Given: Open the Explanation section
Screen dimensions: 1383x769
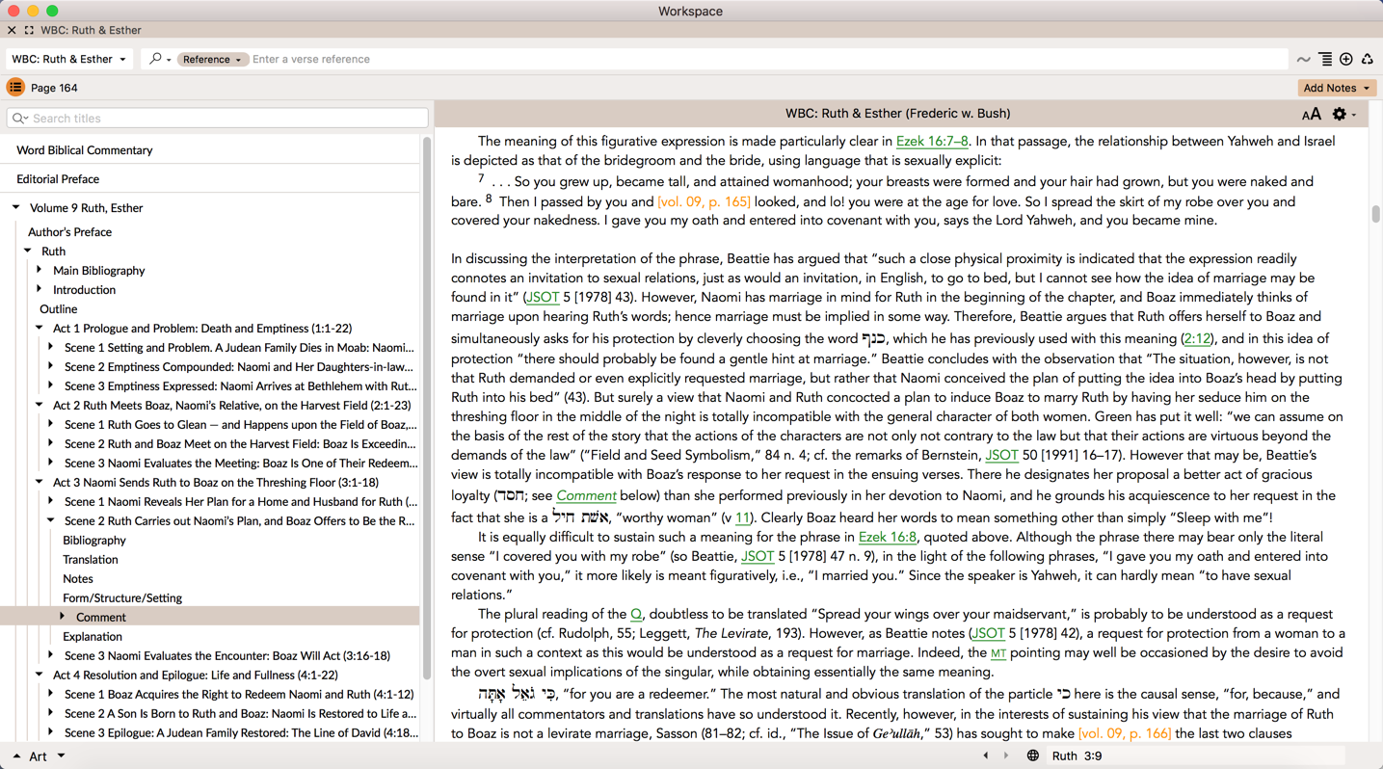Looking at the screenshot, I should point(93,637).
